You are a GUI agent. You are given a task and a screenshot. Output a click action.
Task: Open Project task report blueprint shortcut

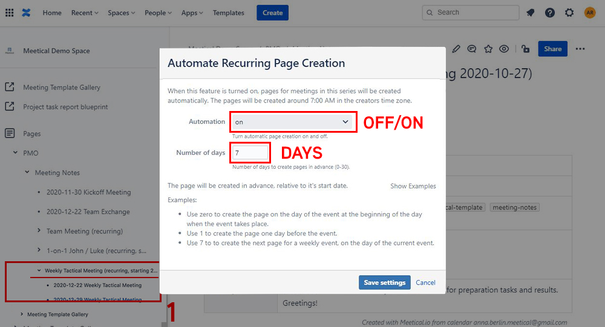tap(65, 107)
